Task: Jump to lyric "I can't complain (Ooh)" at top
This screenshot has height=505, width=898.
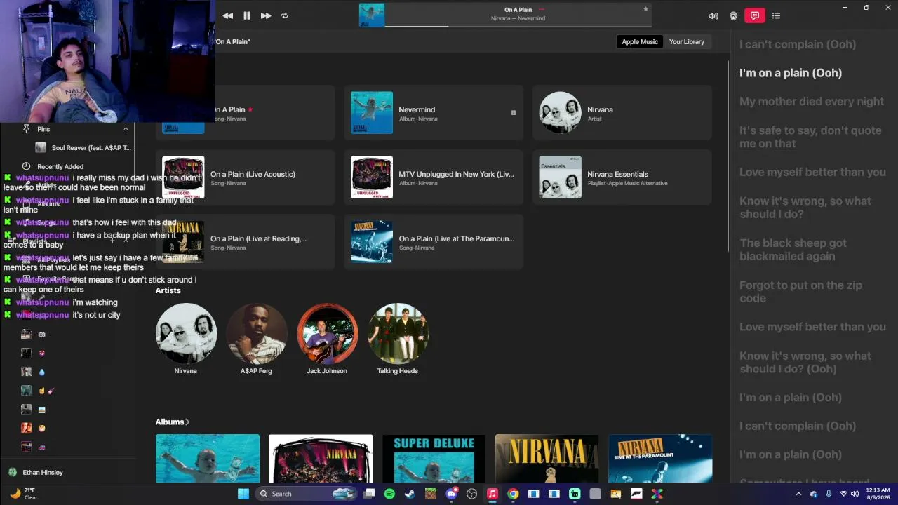Action: point(798,45)
